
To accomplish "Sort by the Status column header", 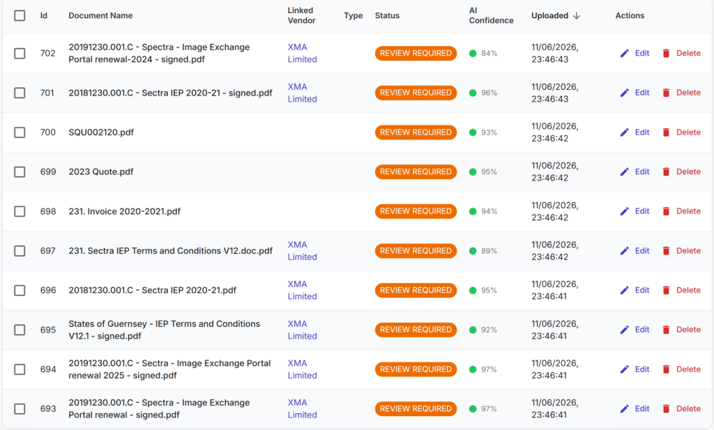I will 387,15.
